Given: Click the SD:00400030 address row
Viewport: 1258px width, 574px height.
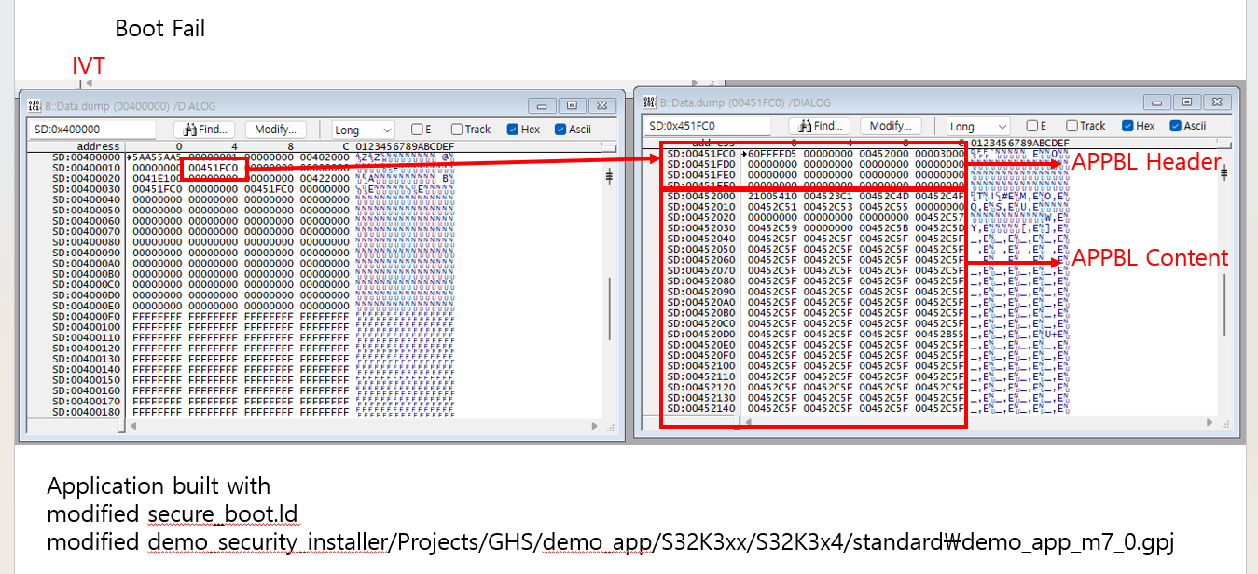Looking at the screenshot, I should 86,189.
